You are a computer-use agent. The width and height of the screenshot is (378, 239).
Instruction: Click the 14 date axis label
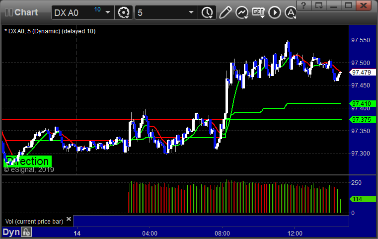[77, 234]
